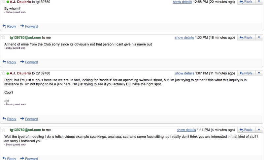Screen dimensions: 264x160
Task: Star the 1:14 PM message from tg139780@aol.com
Action: click(x=3, y=130)
